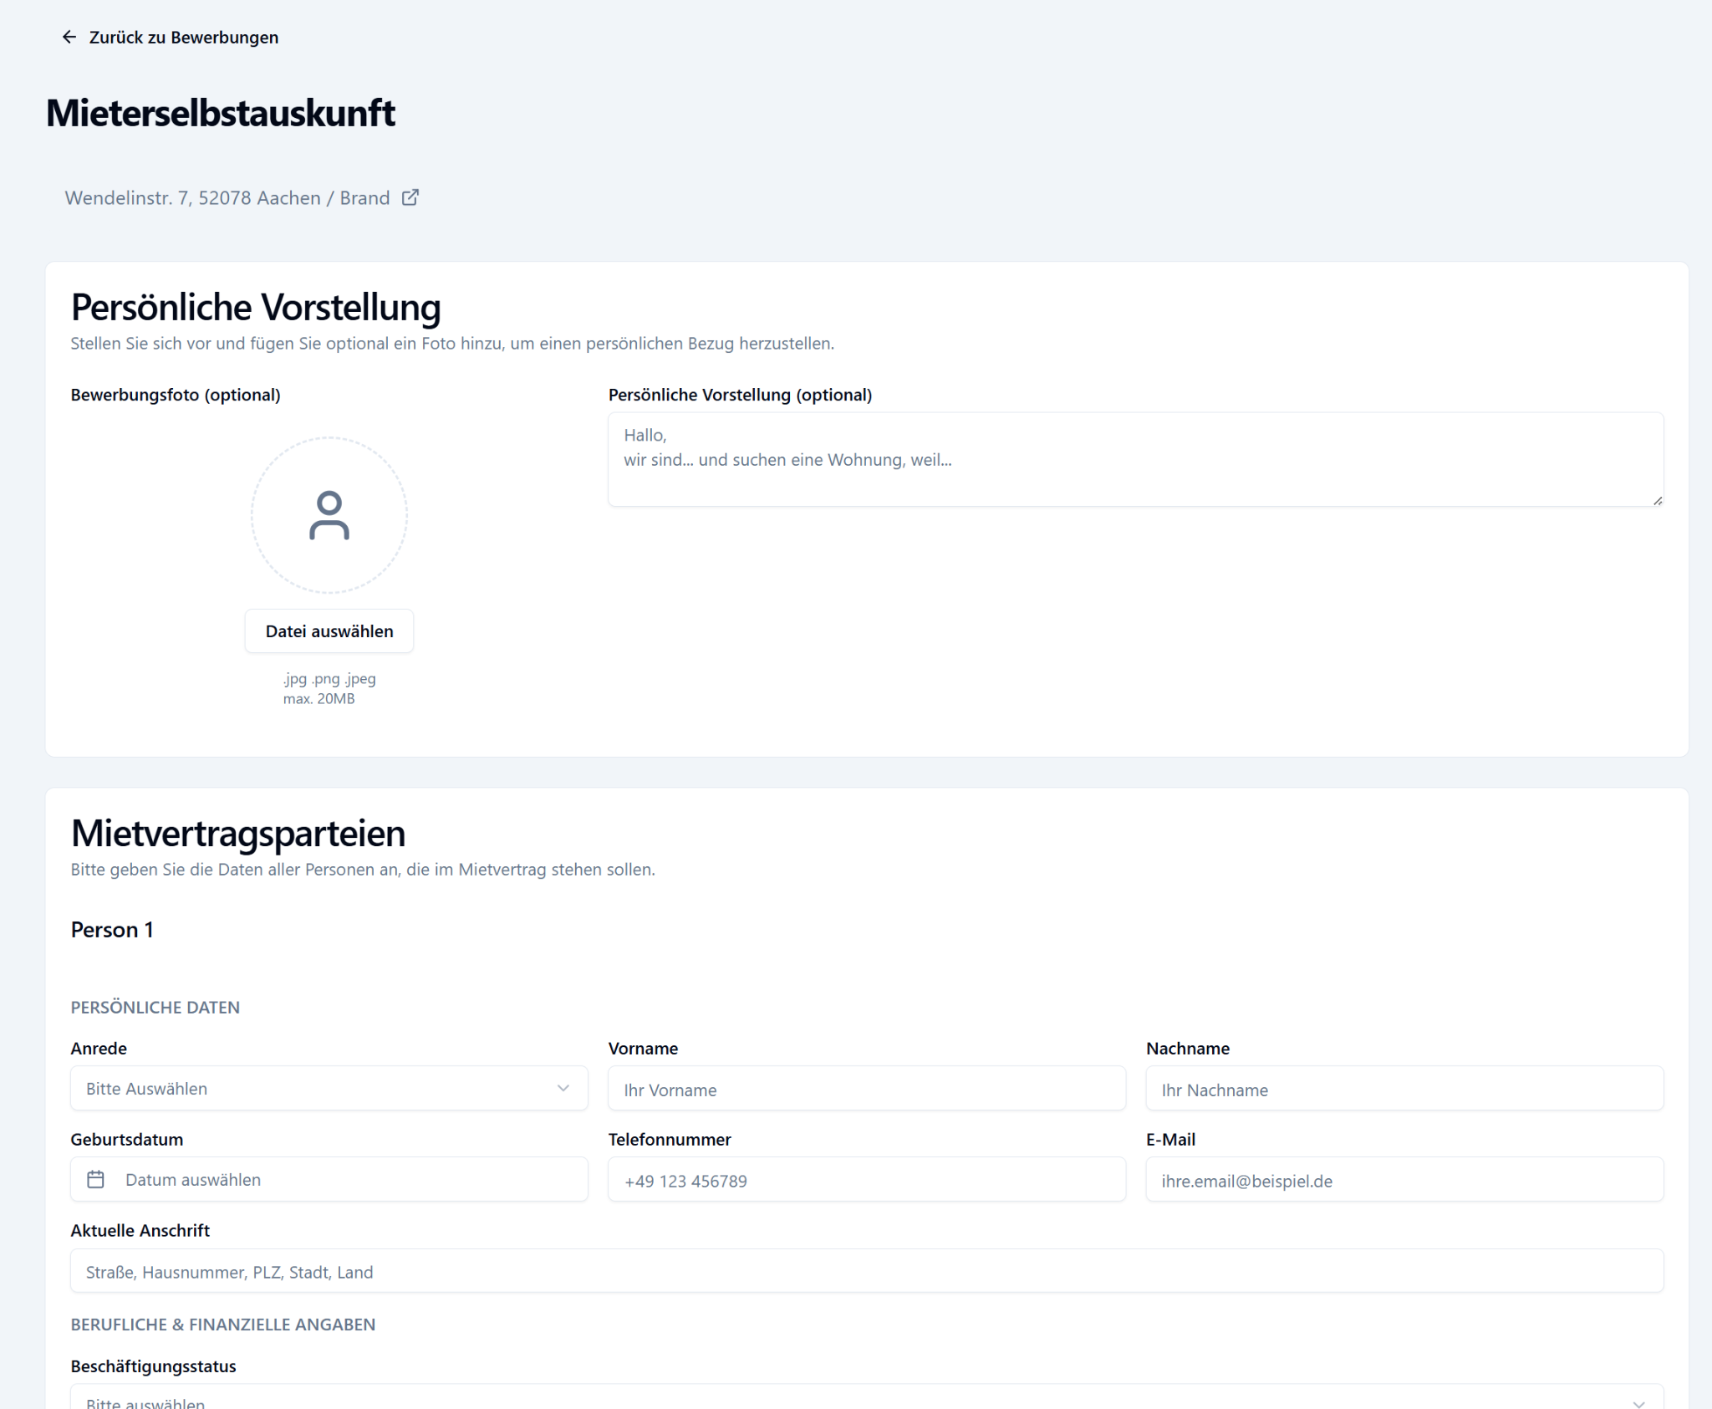Open Wendelinstr. 7 address link

(227, 198)
